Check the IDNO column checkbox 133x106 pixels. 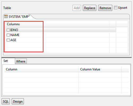click(x=8, y=30)
